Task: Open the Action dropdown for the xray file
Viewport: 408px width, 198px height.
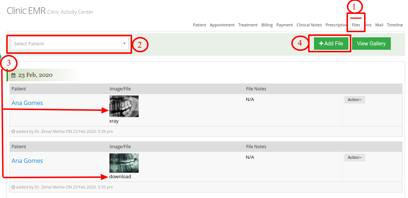Action: (x=355, y=100)
